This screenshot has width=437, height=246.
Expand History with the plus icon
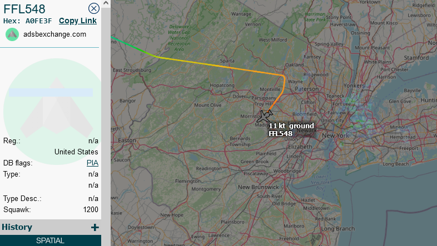tap(95, 227)
